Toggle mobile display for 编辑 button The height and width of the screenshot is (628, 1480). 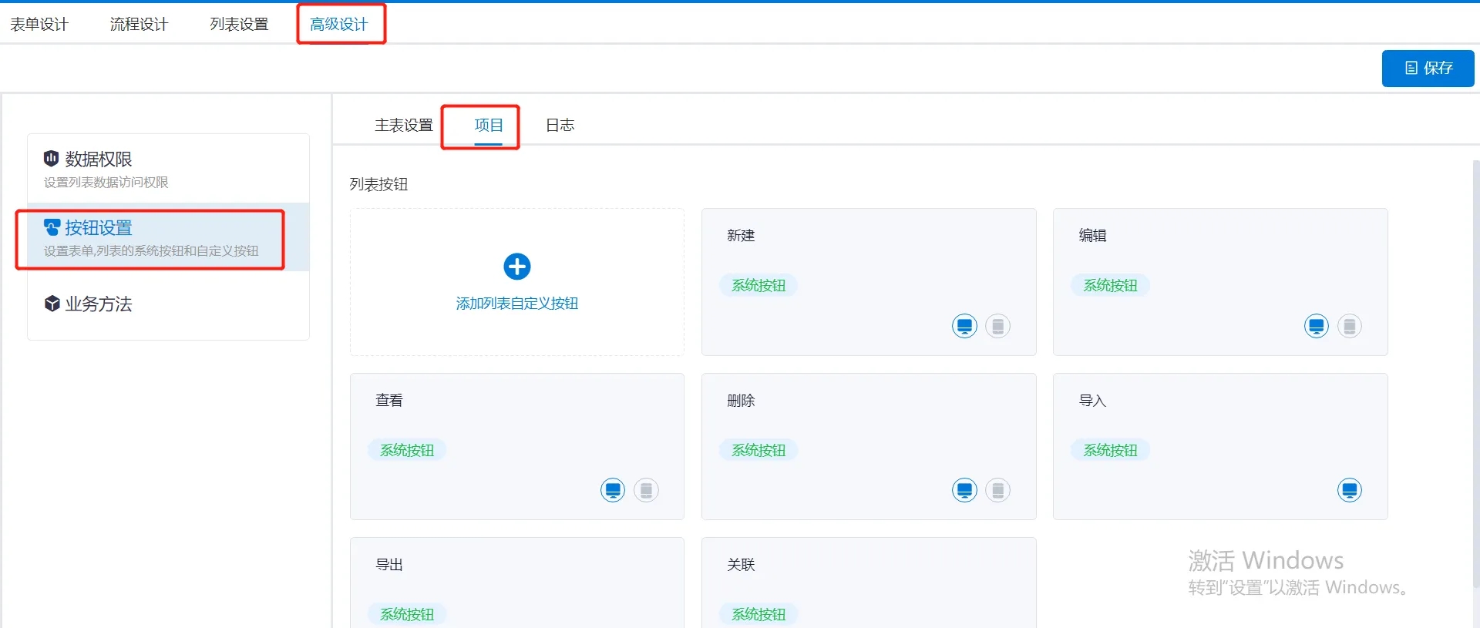pos(1349,326)
